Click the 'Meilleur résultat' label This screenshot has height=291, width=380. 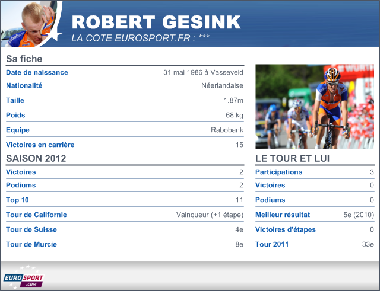[x=283, y=215]
